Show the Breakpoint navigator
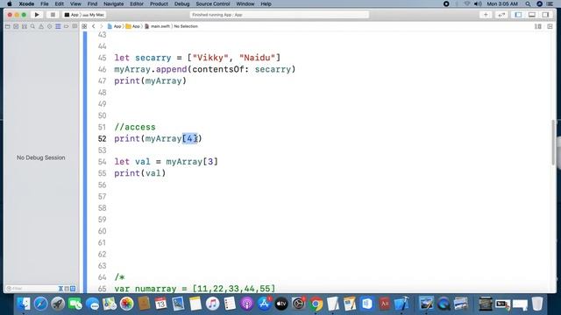Viewport: 561px width, 315px height. point(67,26)
